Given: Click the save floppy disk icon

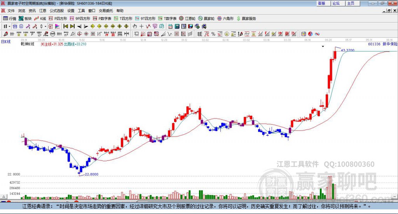Looking at the screenshot, I should pos(190,26).
